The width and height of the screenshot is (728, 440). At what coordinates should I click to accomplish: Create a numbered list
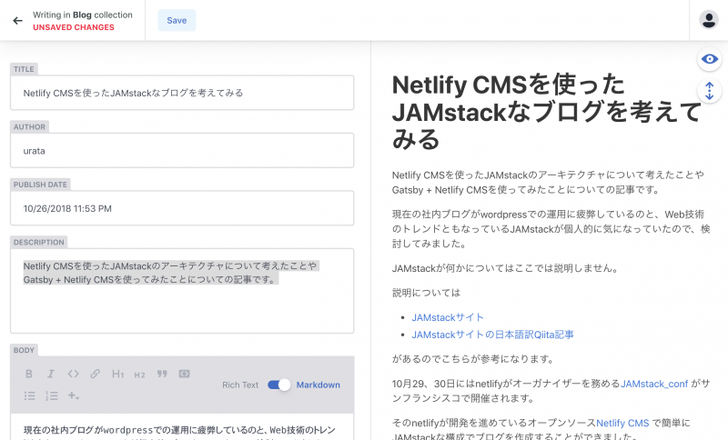pyautogui.click(x=51, y=395)
